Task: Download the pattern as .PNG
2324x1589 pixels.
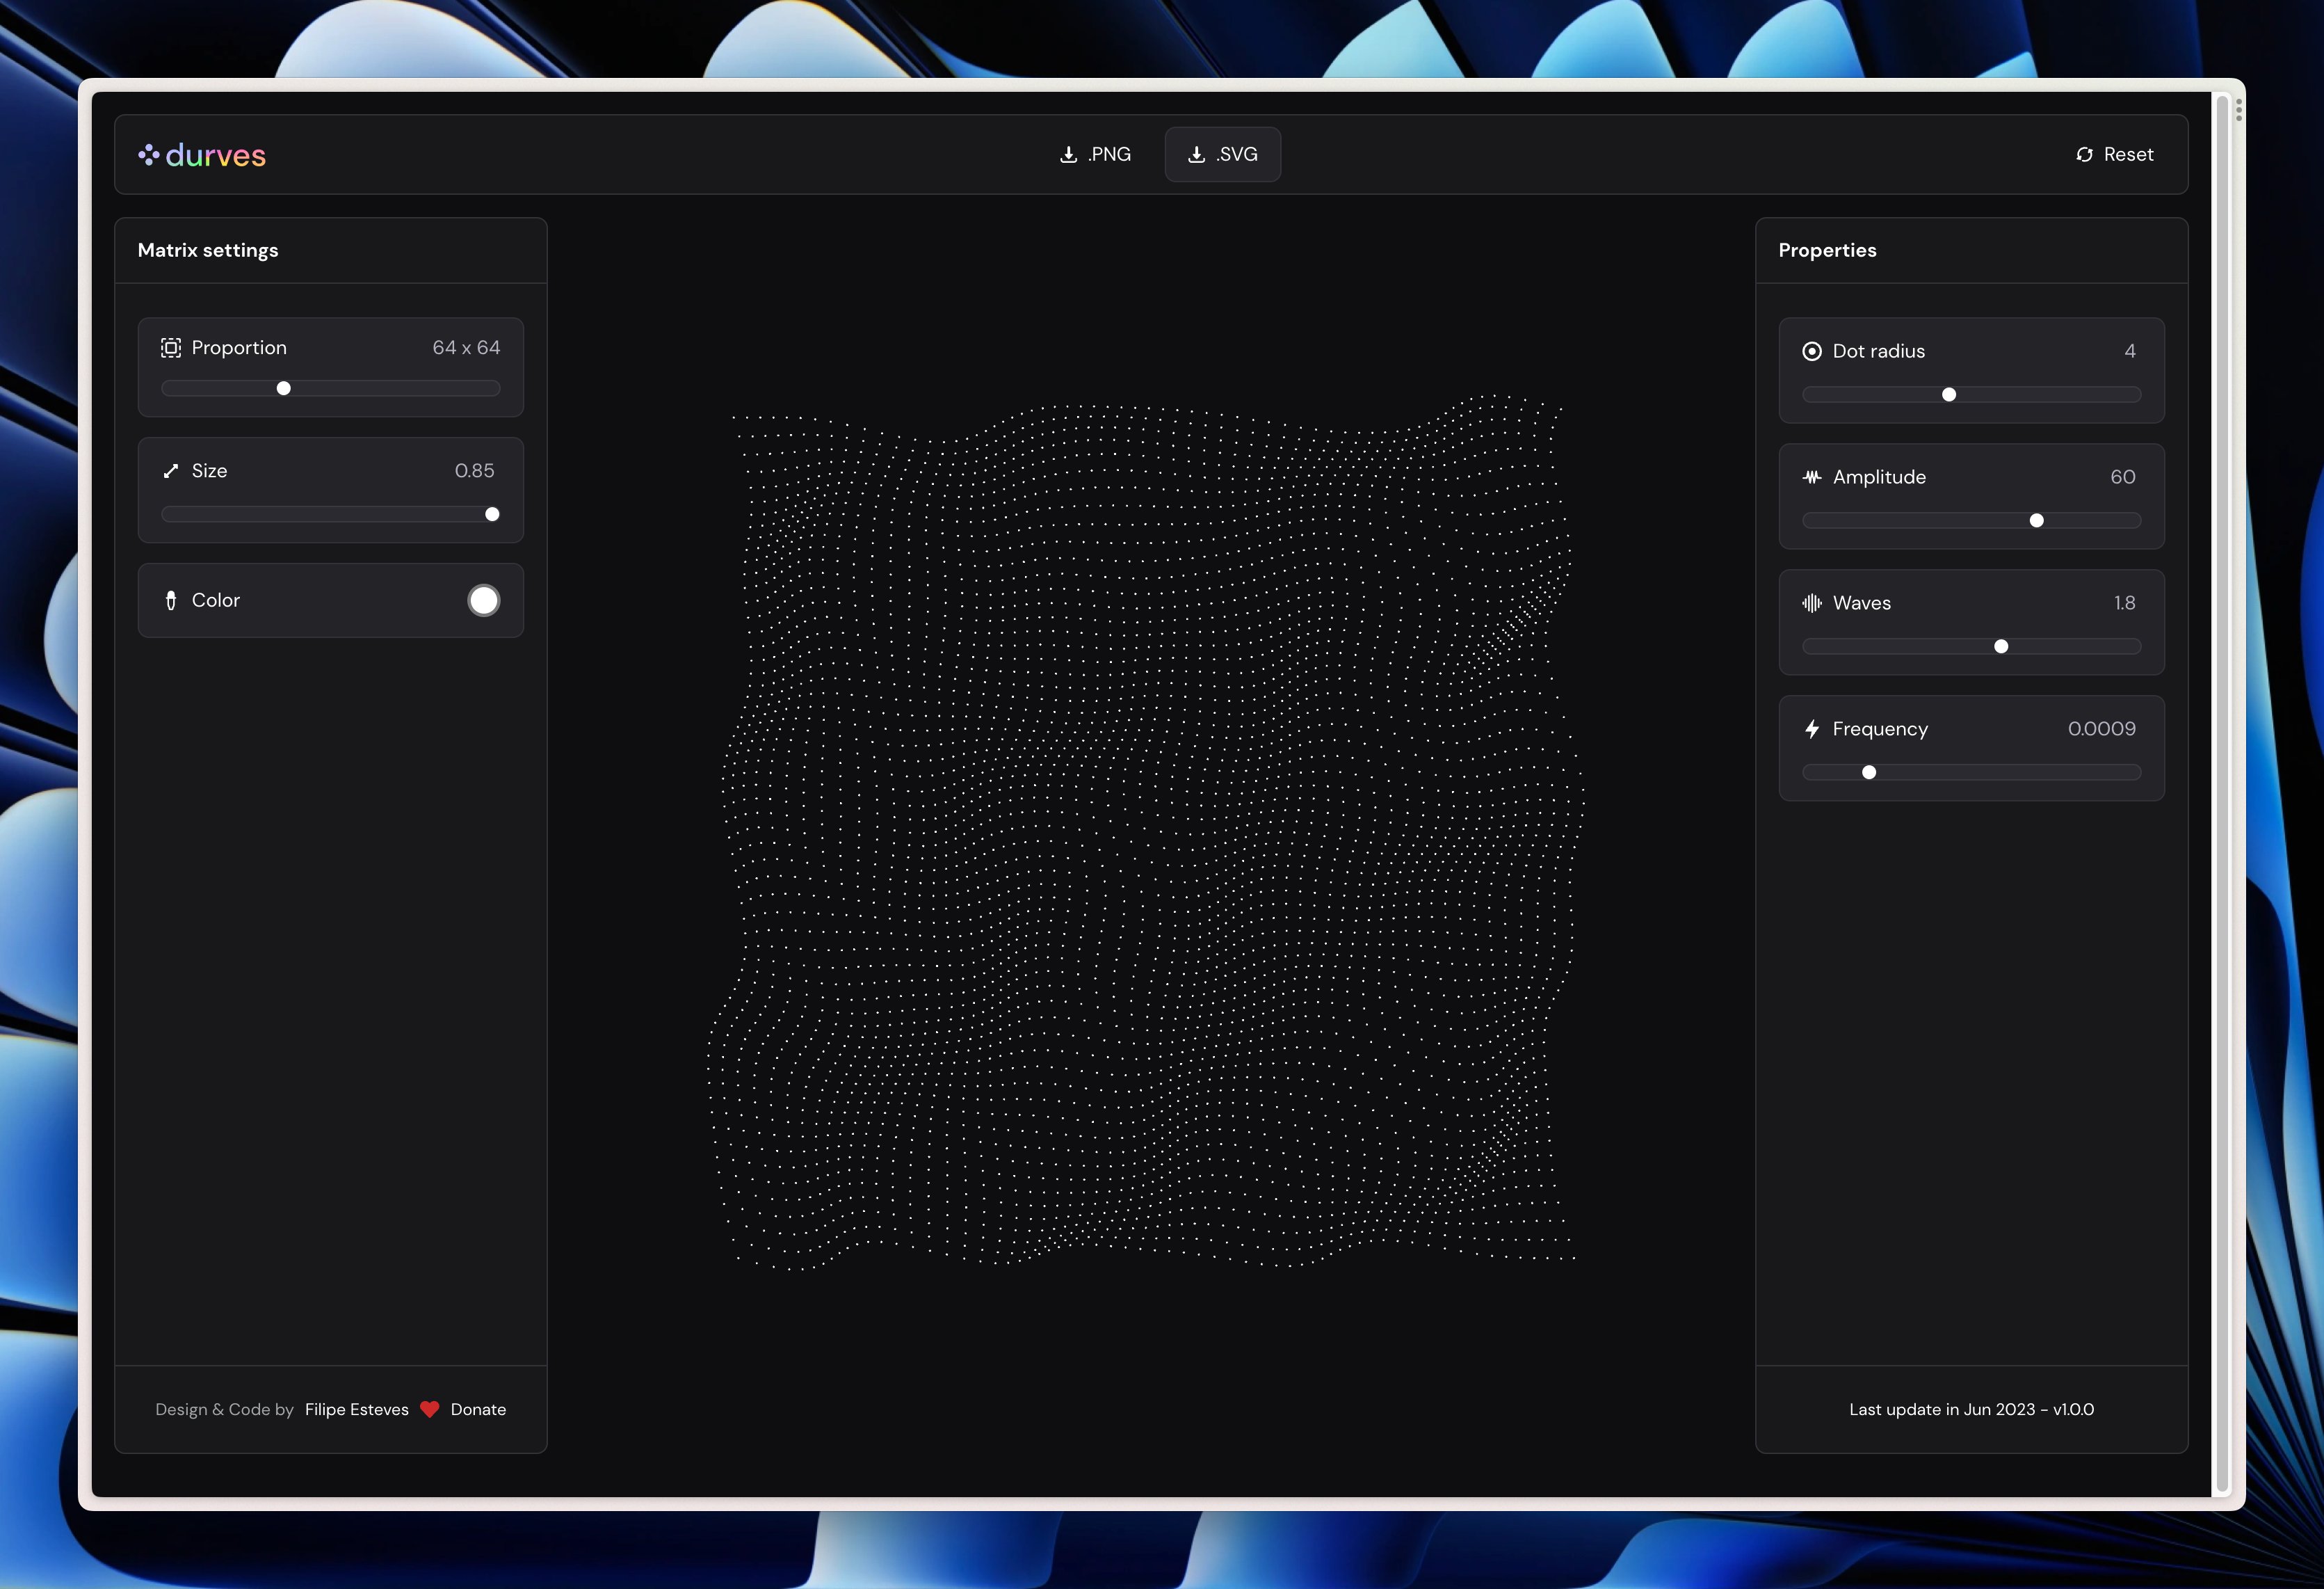Action: [1096, 155]
